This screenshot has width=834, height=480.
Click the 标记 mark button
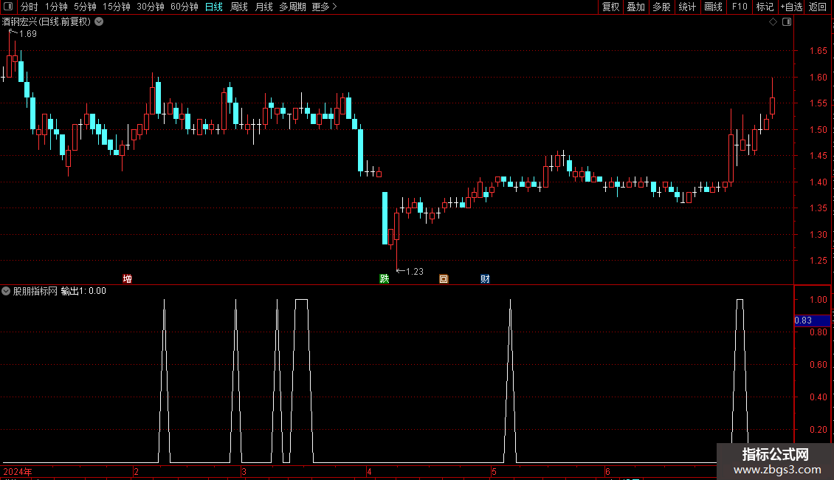pyautogui.click(x=765, y=7)
